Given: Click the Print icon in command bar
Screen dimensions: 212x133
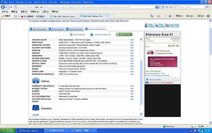Looking at the screenshot, I should (170, 16).
